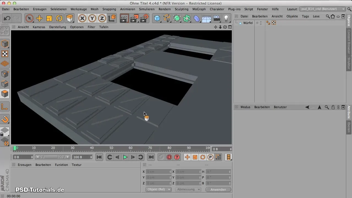Viewport: 352px width, 198px height.
Task: Render the active view clapperboard icon
Action: (x=124, y=18)
